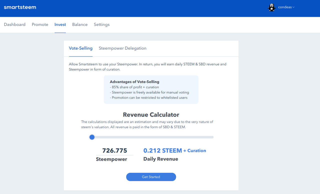Click the Revenue Calculator slider handle
The image size is (320, 194).
[x=92, y=137]
